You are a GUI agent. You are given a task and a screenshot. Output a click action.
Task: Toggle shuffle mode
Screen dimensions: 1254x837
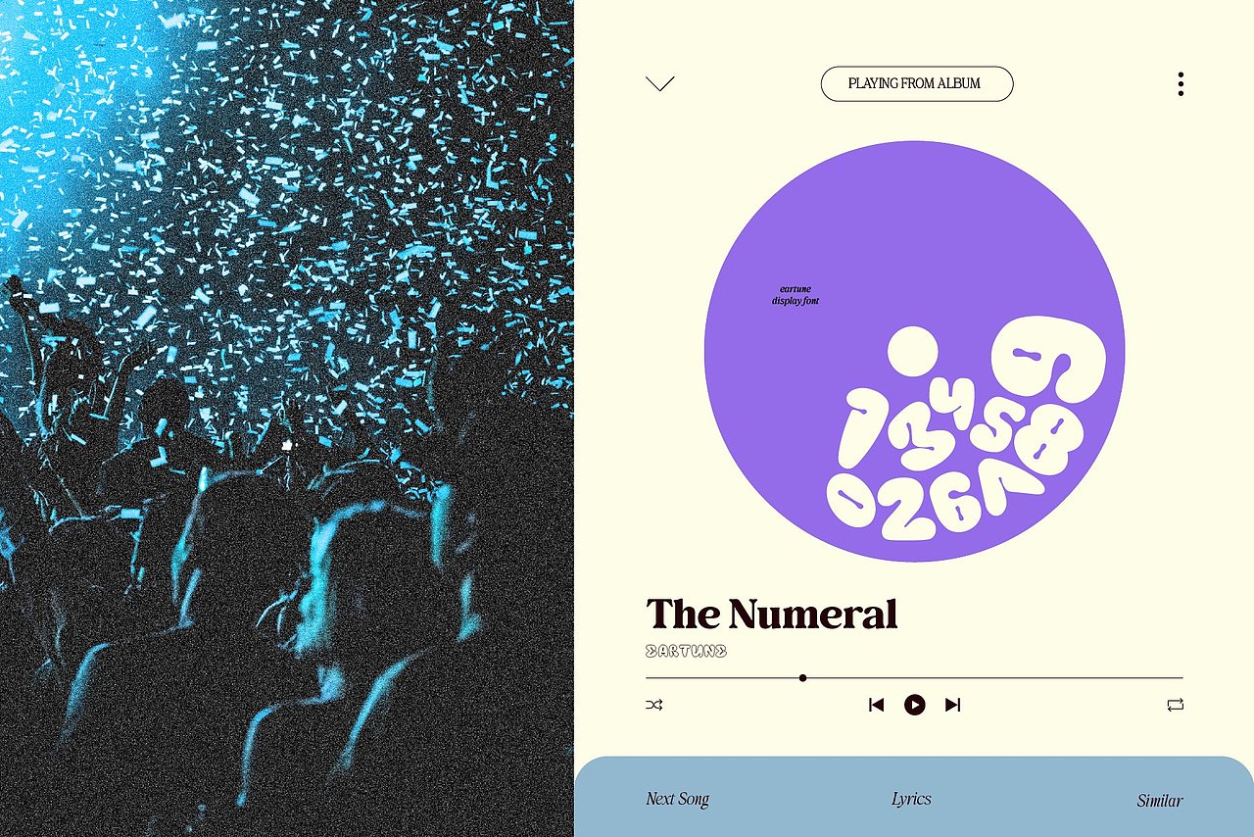654,705
